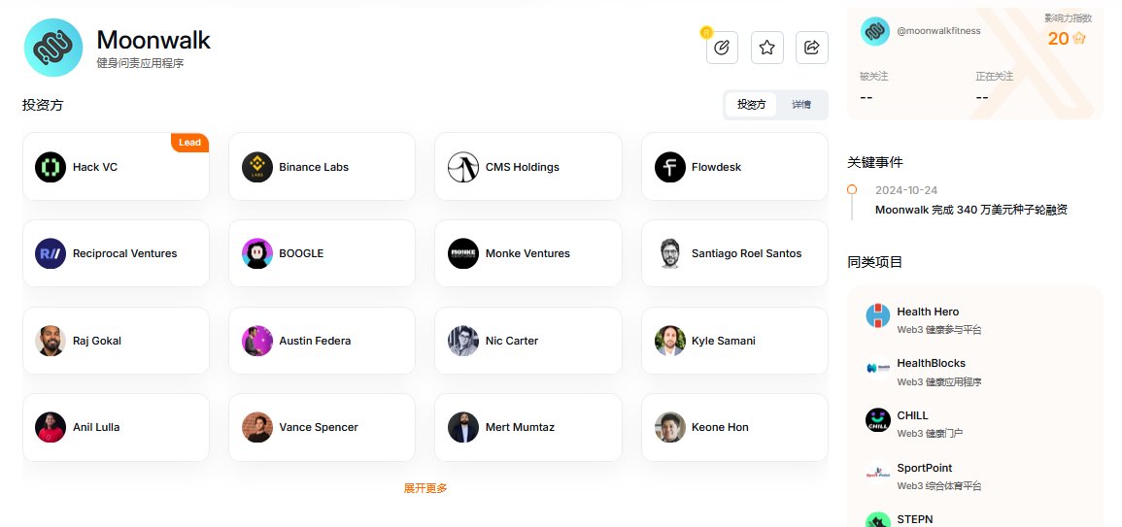The height and width of the screenshot is (527, 1122).
Task: Click the 被关注 followers label
Action: [873, 76]
